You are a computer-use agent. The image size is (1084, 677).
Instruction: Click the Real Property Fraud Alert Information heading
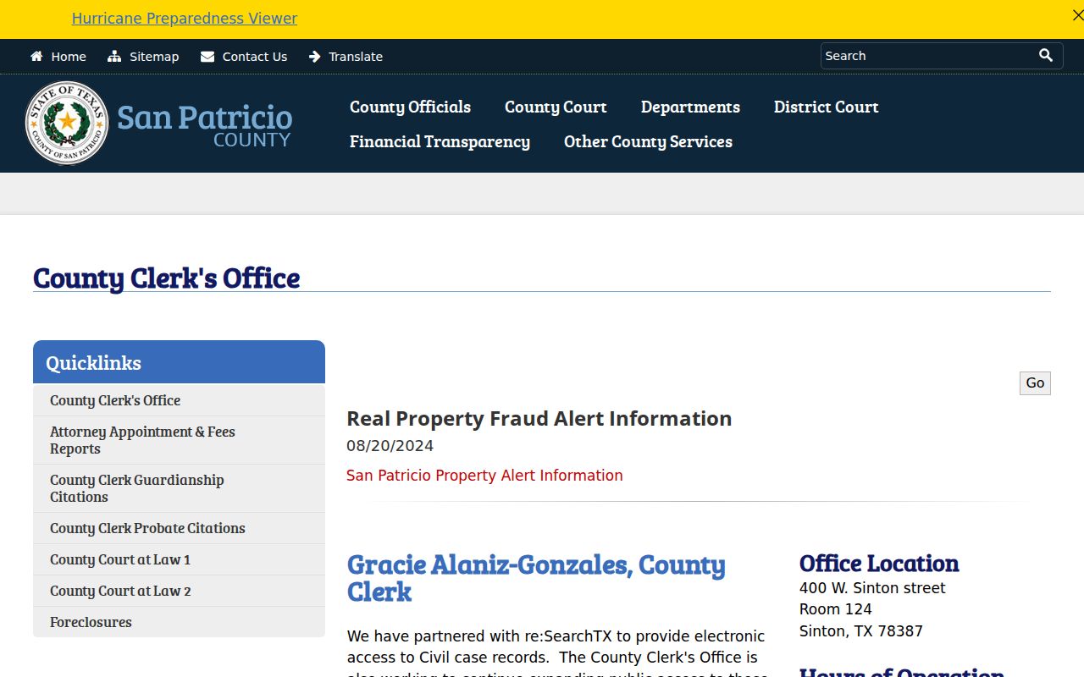[x=539, y=419]
